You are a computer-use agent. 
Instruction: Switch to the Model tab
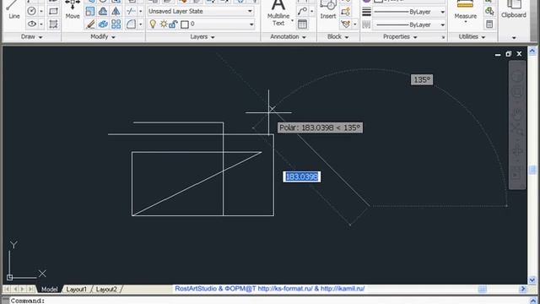tap(49, 289)
